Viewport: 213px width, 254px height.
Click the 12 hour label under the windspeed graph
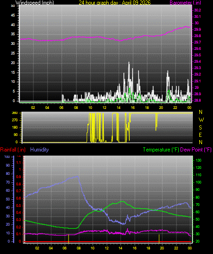pyautogui.click(x=105, y=108)
